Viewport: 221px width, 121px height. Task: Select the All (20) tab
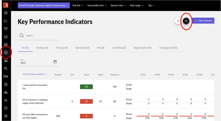[x=25, y=48]
